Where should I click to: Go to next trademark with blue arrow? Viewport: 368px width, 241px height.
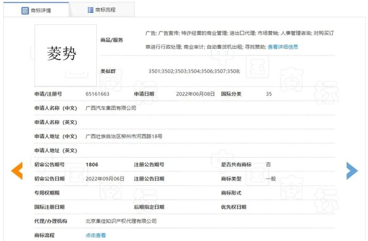(352, 171)
